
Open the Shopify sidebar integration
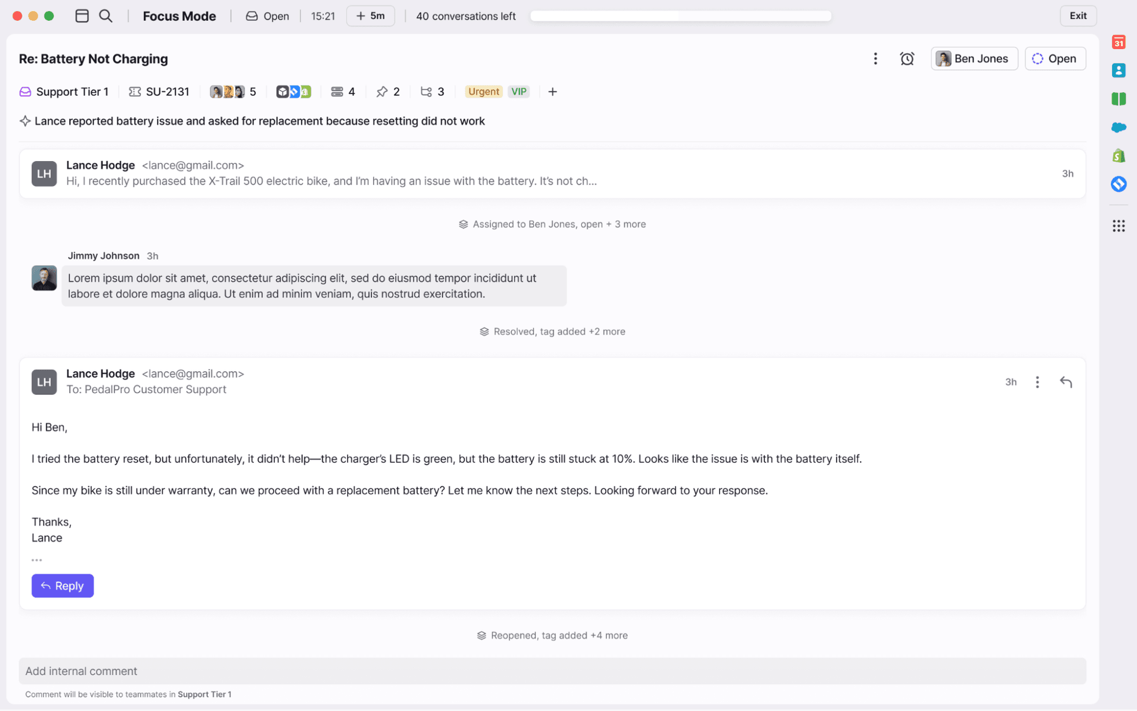(1118, 156)
